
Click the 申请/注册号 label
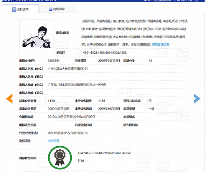click(x=27, y=61)
